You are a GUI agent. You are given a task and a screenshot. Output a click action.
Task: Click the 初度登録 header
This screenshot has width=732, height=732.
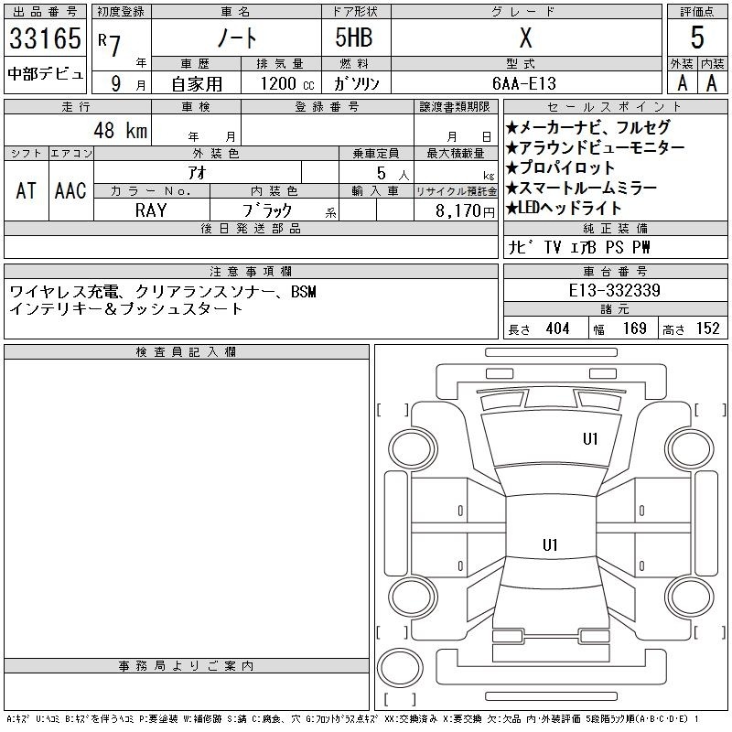click(x=121, y=12)
